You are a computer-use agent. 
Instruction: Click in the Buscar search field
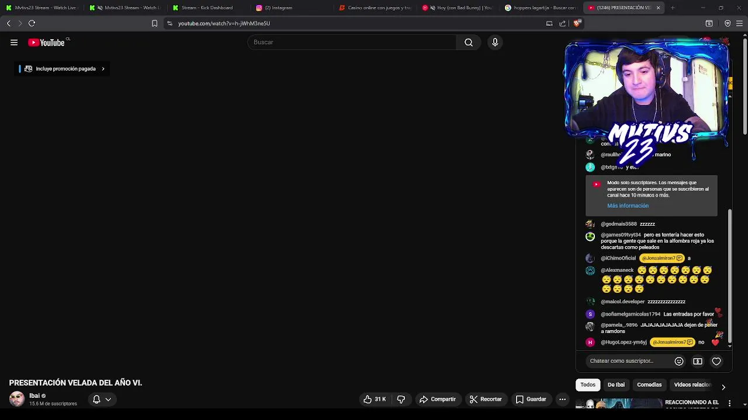click(352, 42)
